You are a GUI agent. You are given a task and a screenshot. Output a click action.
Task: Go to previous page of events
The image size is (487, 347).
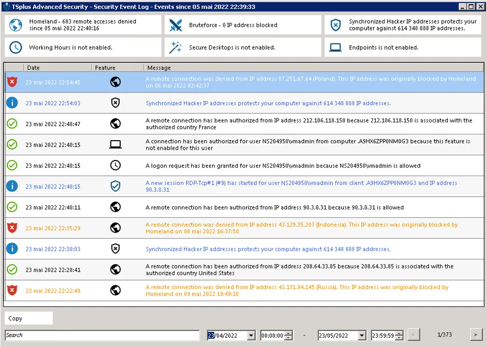point(413,334)
